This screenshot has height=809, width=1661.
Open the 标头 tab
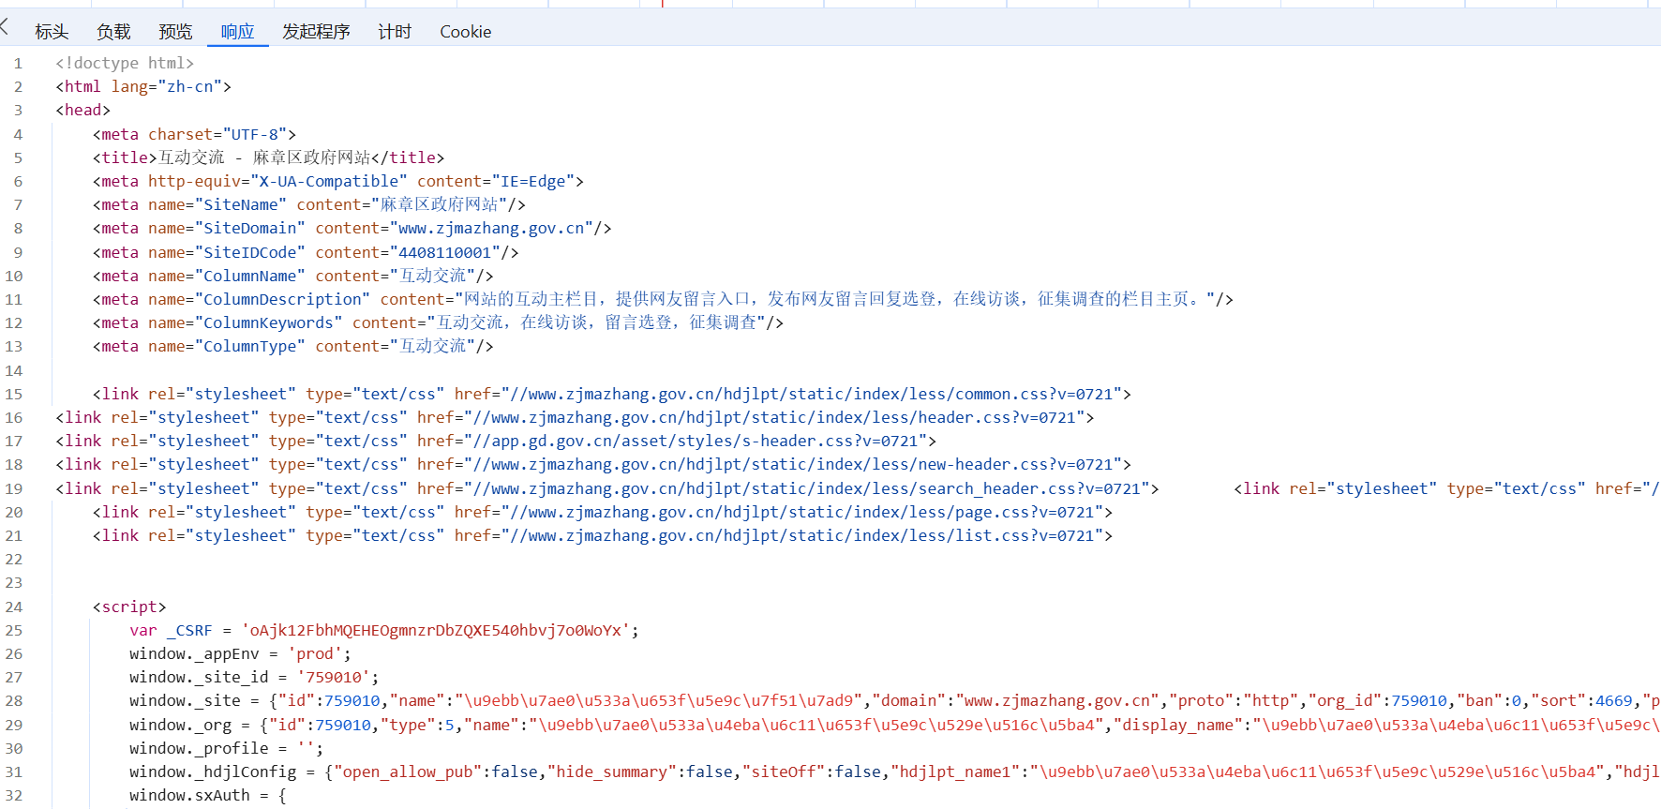(52, 32)
